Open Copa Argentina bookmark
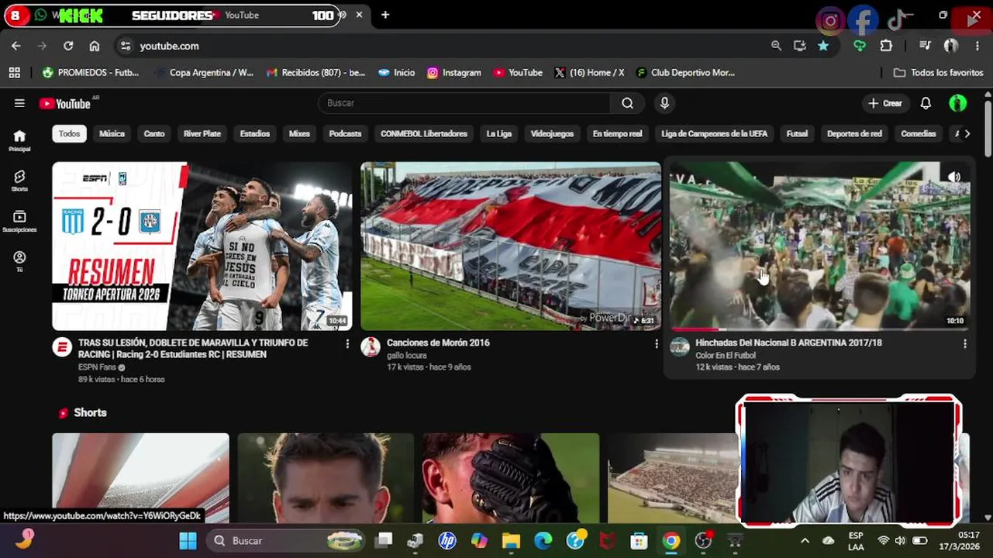This screenshot has height=558, width=993. 204,72
